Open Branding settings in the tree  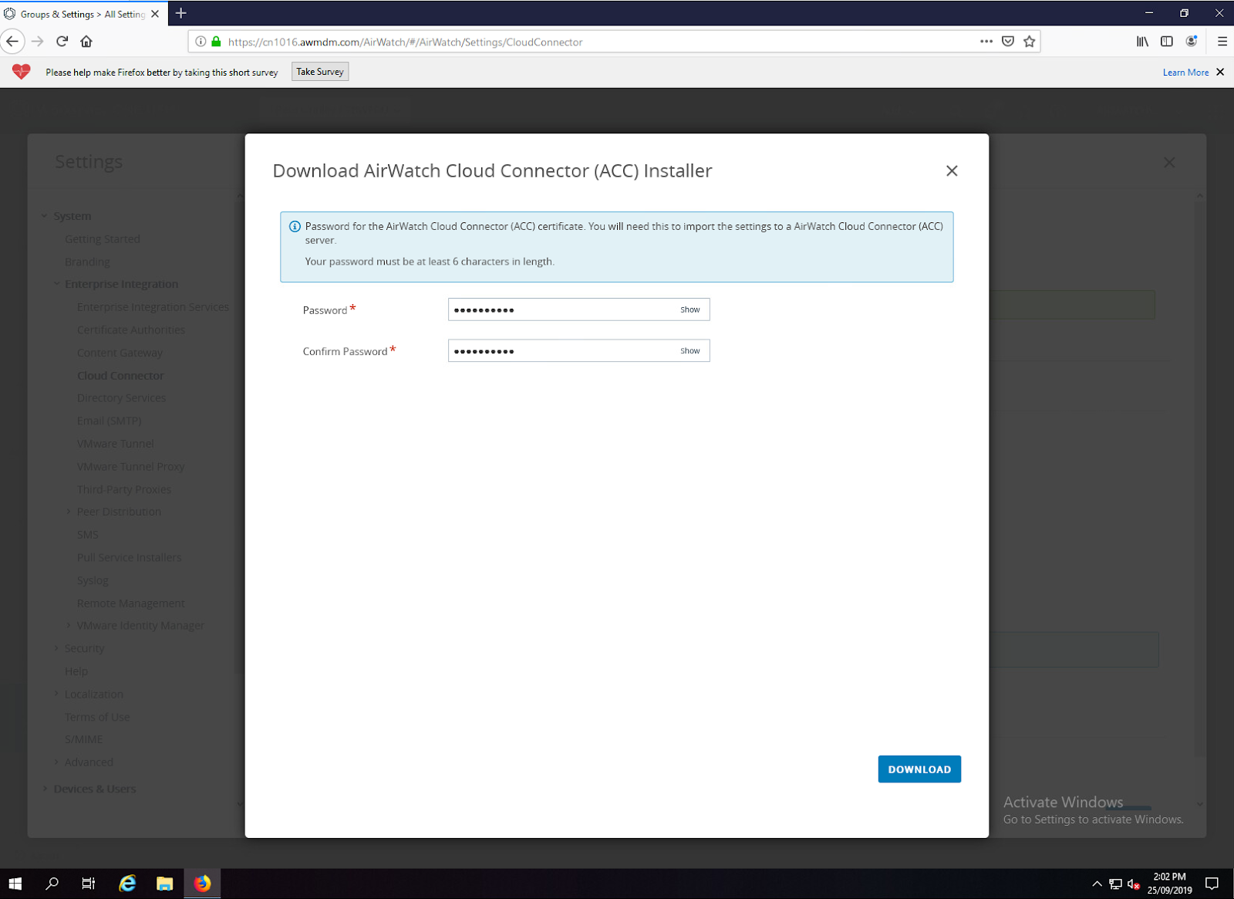pos(87,262)
